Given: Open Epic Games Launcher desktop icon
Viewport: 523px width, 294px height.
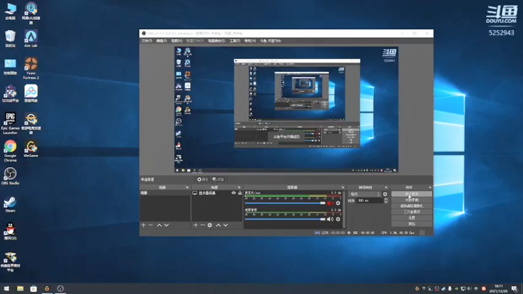Looking at the screenshot, I should (x=10, y=123).
